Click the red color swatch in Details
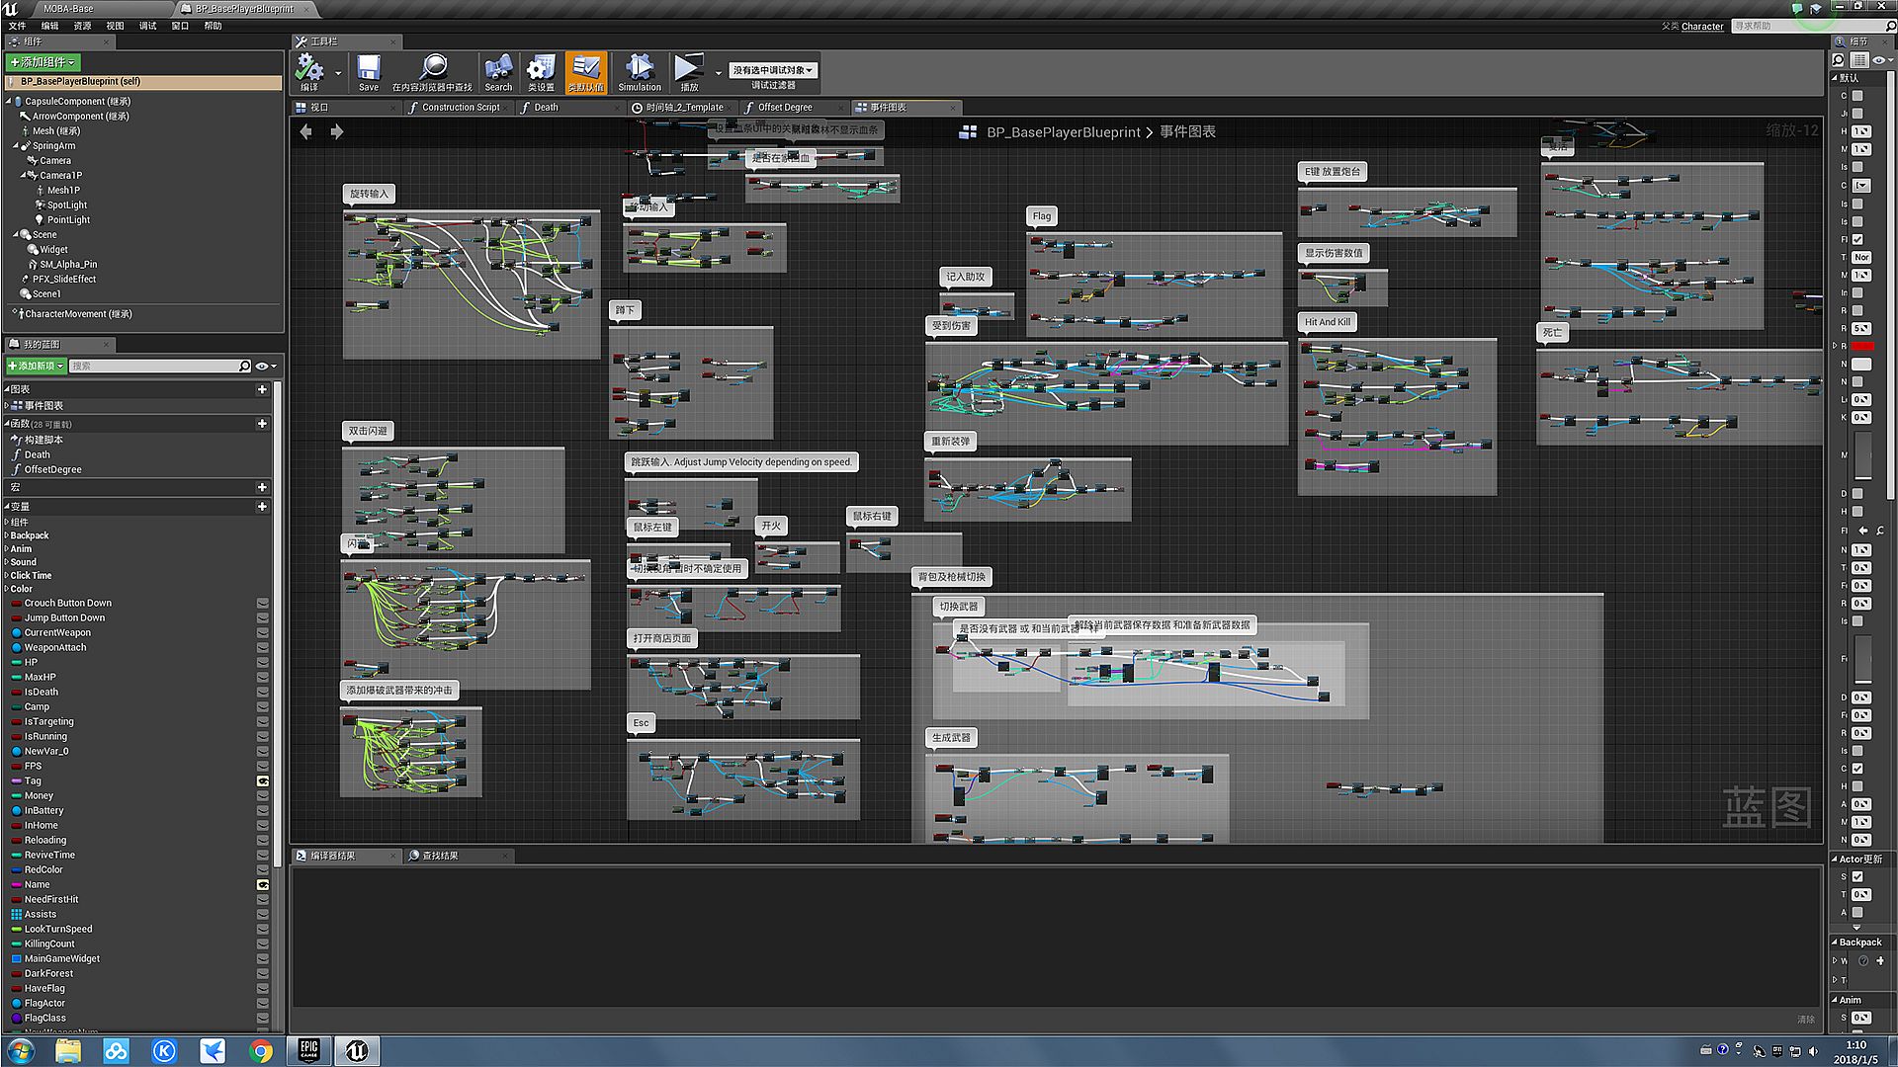Viewport: 1898px width, 1067px height. pos(1861,346)
